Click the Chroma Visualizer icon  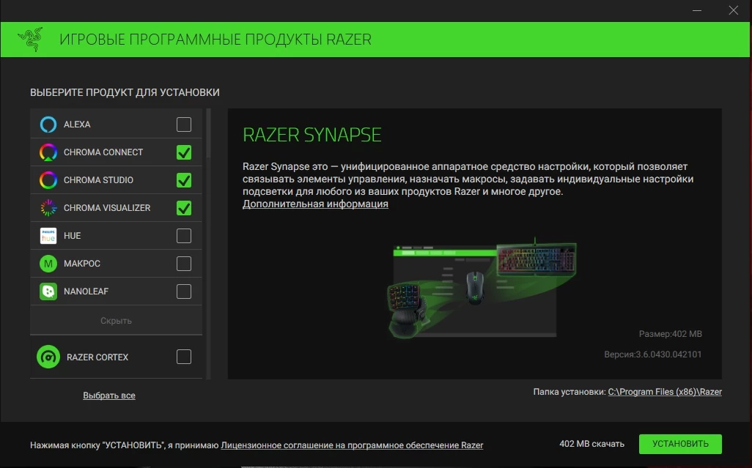tap(48, 208)
